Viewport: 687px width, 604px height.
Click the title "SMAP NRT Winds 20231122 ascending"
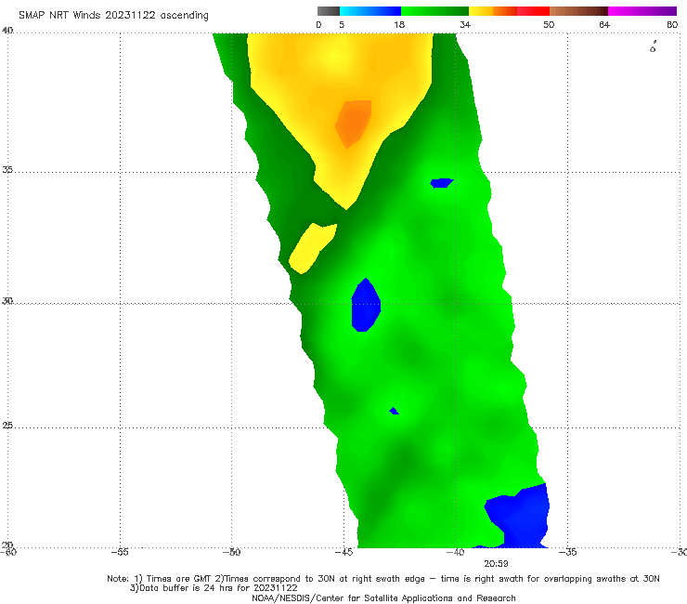coord(113,15)
